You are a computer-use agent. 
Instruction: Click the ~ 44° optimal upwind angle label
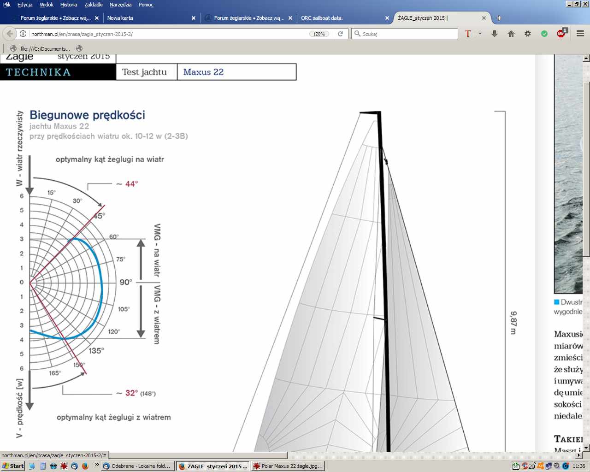point(127,184)
